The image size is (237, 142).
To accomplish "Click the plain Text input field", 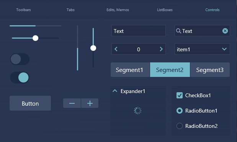I will (139, 31).
